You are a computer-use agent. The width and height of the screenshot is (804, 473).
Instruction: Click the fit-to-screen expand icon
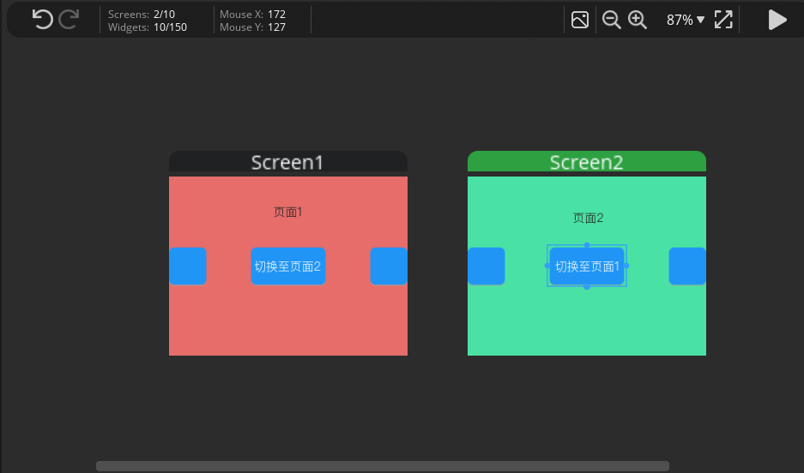(x=723, y=20)
